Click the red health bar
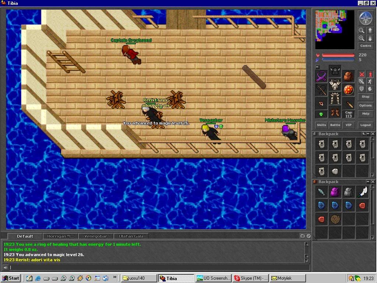Screen dimensions: 377x283 point(338,55)
